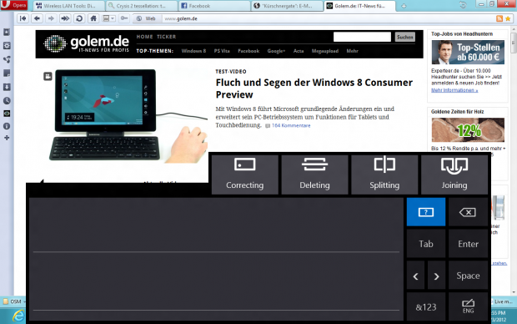The image size is (517, 324).
Task: Click the Web site badge
Action: click(147, 18)
